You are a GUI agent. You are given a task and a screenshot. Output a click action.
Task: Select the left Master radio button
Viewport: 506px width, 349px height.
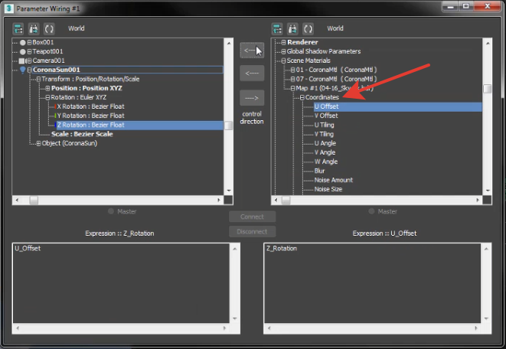click(x=111, y=211)
